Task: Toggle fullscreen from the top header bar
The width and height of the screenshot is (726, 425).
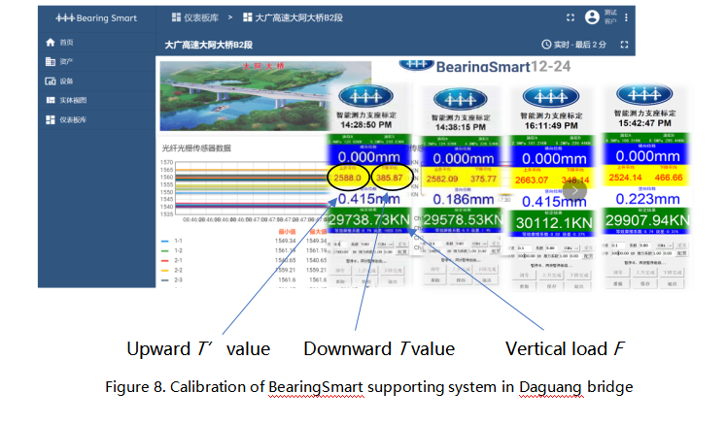Action: [570, 17]
